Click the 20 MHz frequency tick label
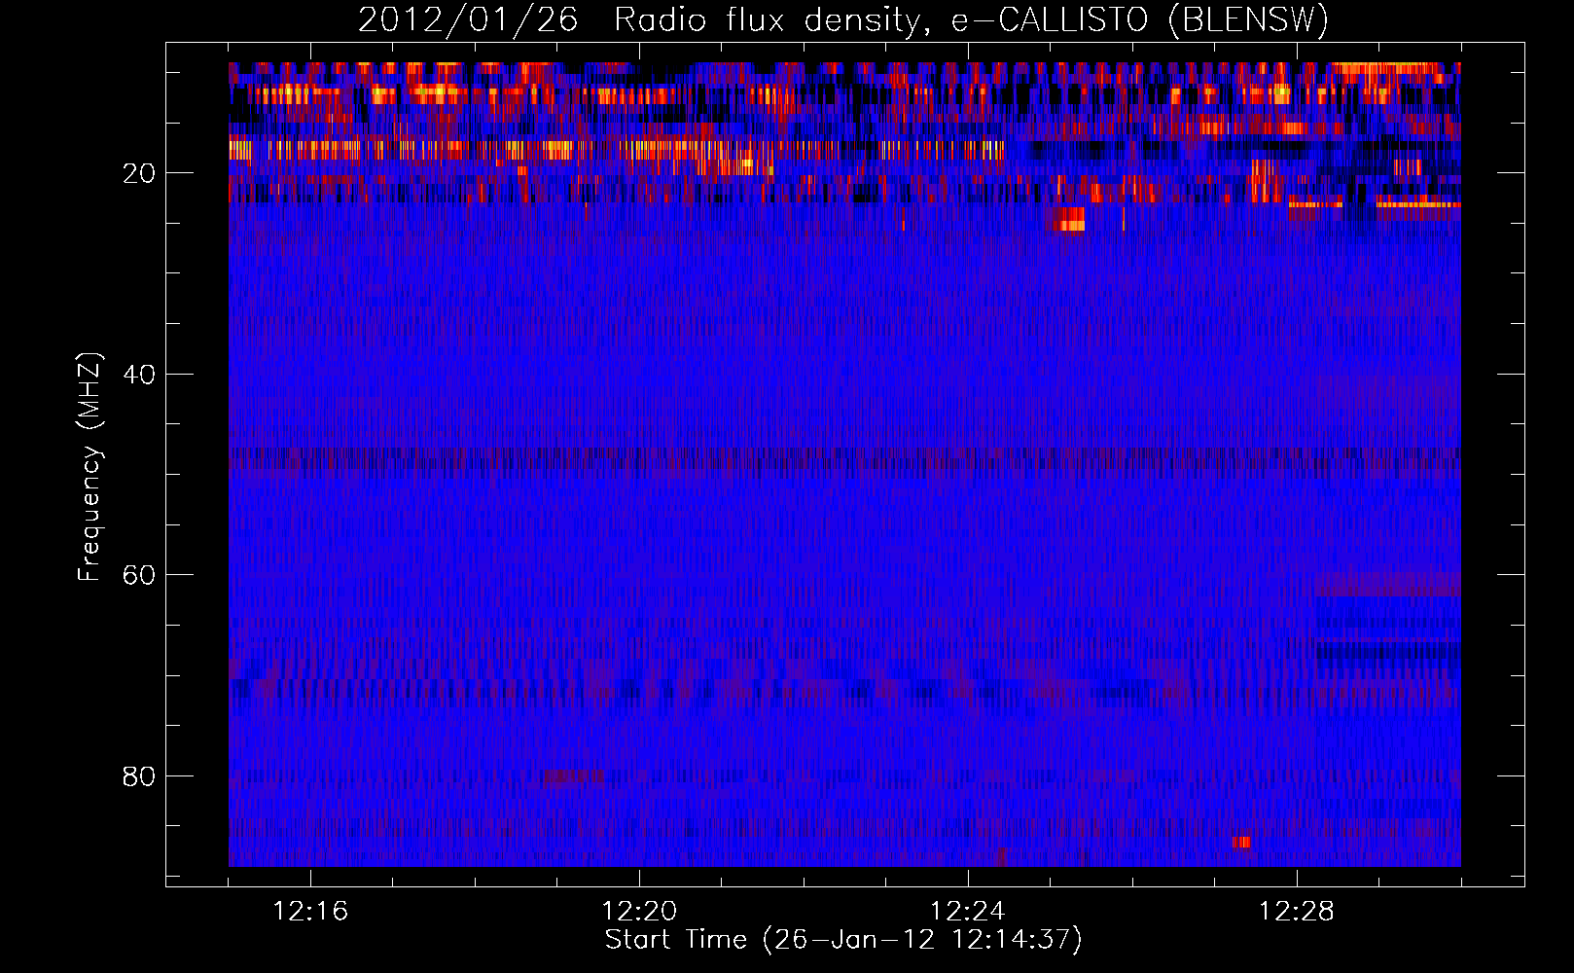This screenshot has width=1574, height=973. click(x=139, y=173)
